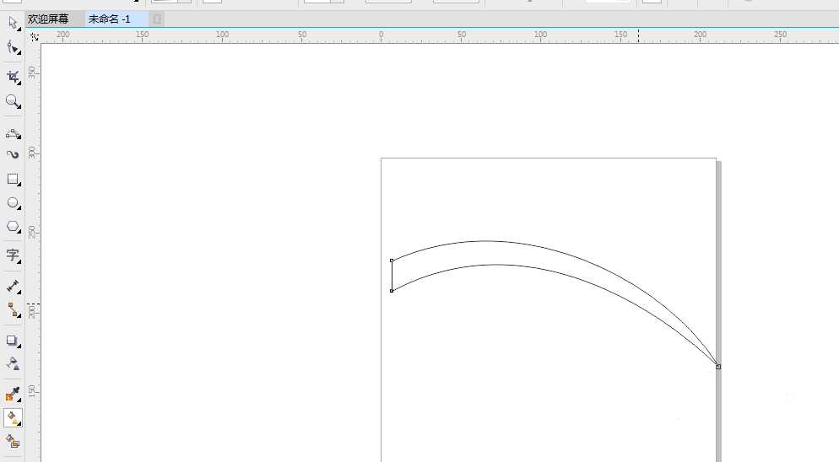Activate the Text tool (字)
The width and height of the screenshot is (839, 462).
tap(13, 255)
